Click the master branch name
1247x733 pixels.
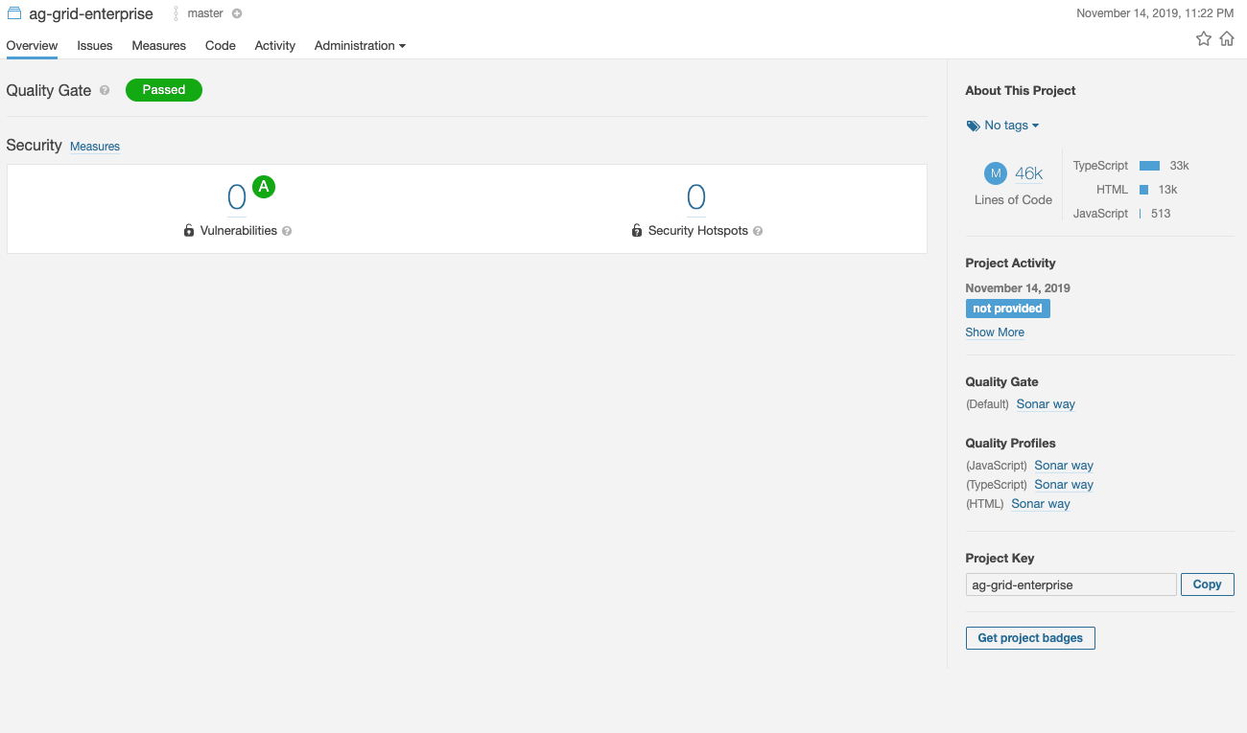coord(205,13)
